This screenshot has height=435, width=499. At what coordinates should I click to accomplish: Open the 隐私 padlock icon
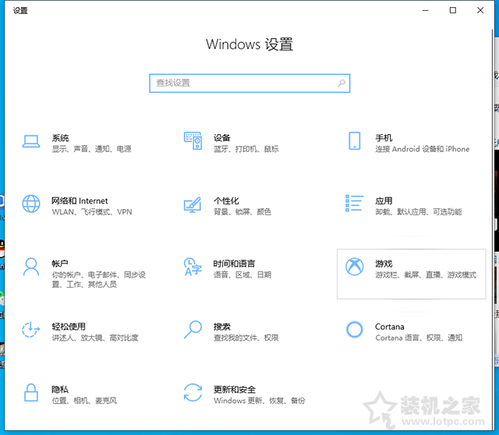31,392
